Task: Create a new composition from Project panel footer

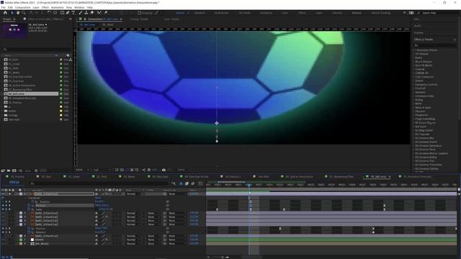Action: [x=14, y=171]
